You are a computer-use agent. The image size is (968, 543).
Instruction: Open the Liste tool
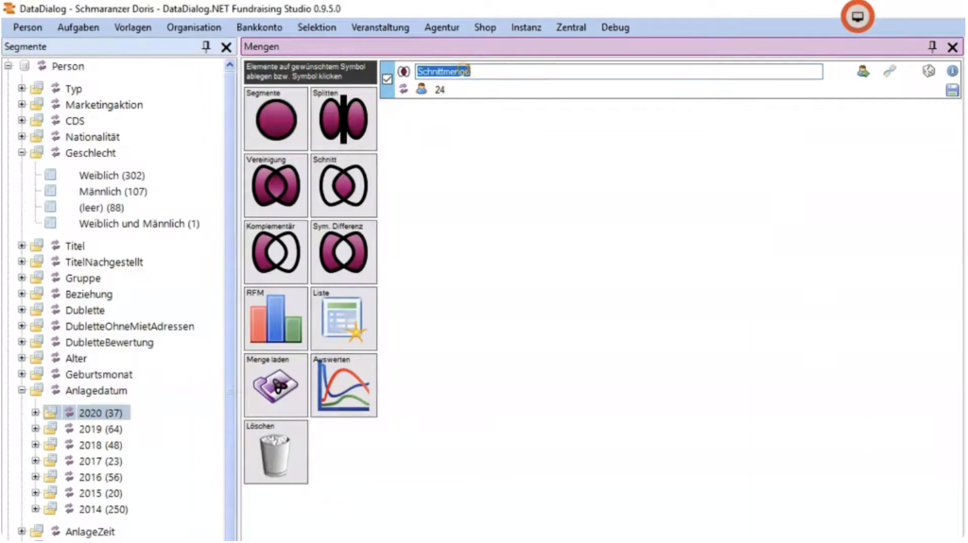[x=343, y=318]
